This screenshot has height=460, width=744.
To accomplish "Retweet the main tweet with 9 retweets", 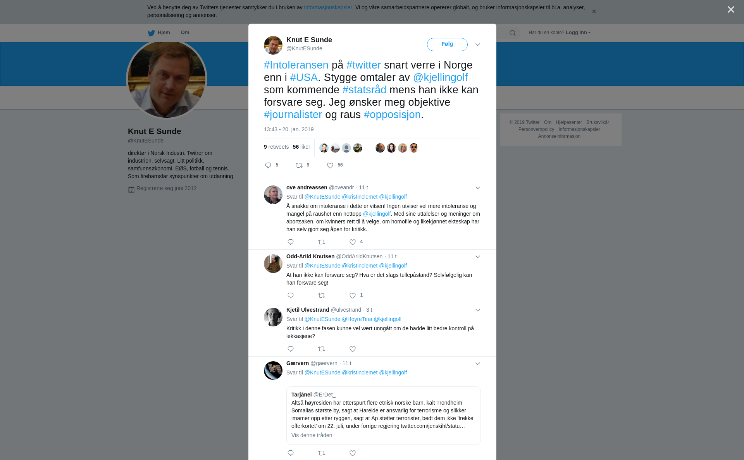I will (x=299, y=165).
